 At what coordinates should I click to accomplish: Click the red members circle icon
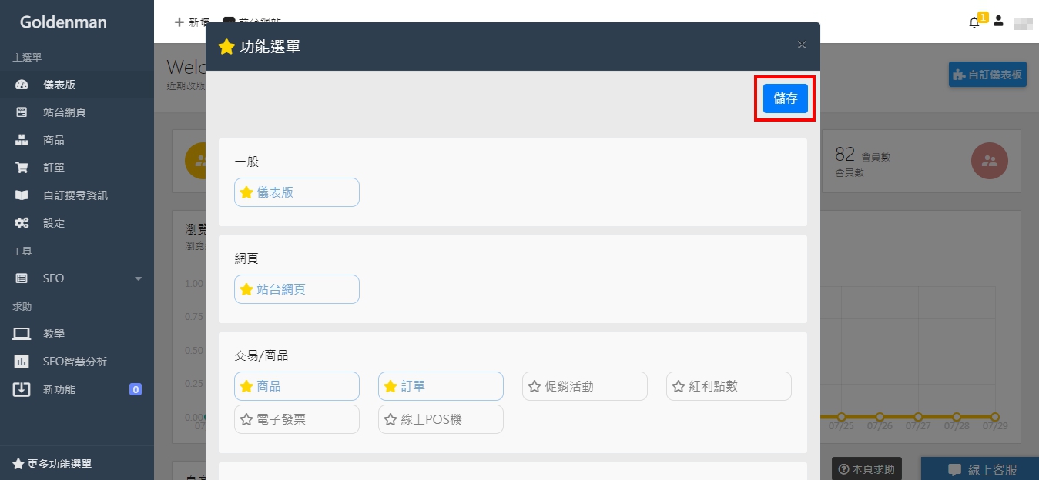[x=990, y=161]
